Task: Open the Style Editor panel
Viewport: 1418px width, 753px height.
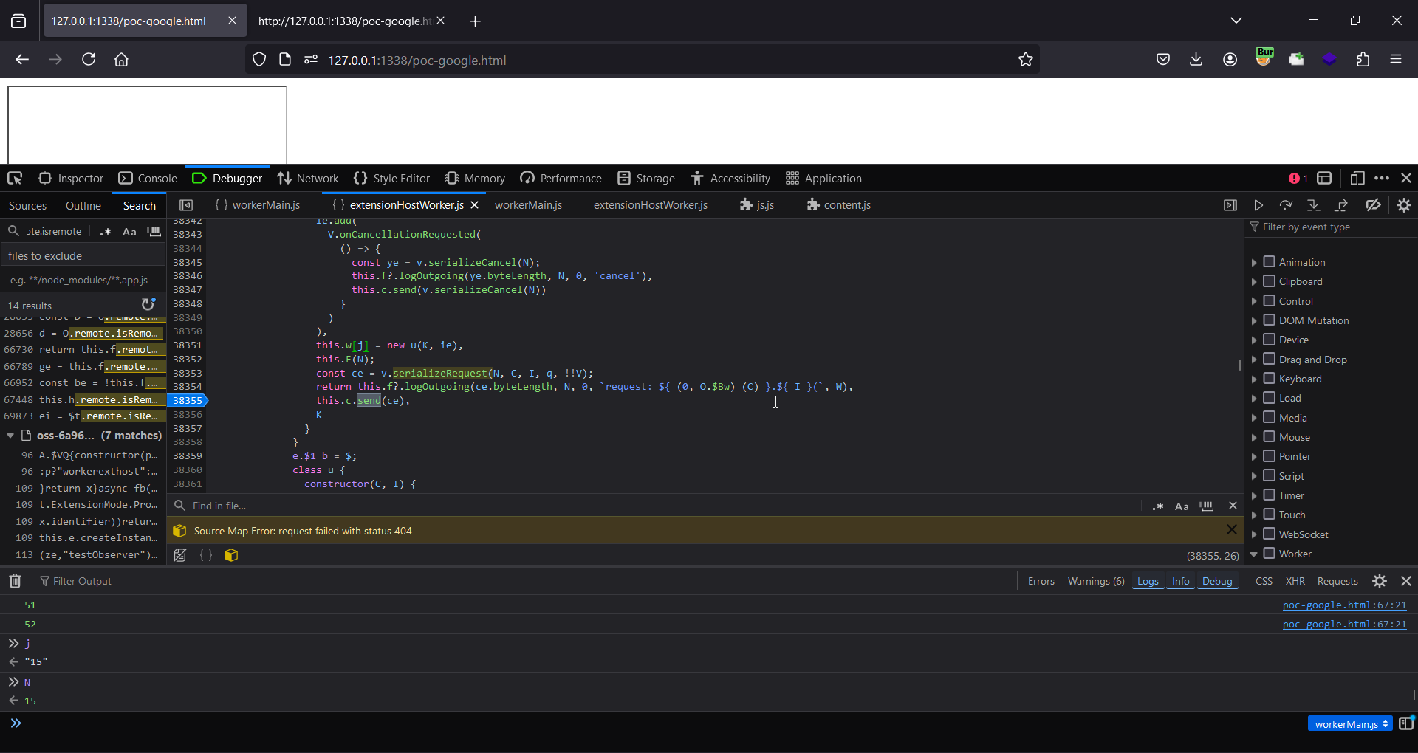Action: click(392, 178)
